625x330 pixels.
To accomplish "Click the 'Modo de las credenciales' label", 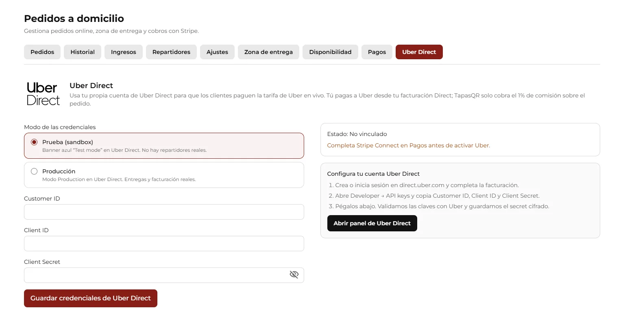I will (60, 127).
